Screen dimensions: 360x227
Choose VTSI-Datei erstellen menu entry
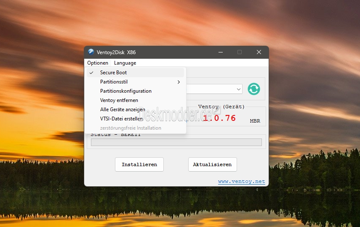coord(135,118)
